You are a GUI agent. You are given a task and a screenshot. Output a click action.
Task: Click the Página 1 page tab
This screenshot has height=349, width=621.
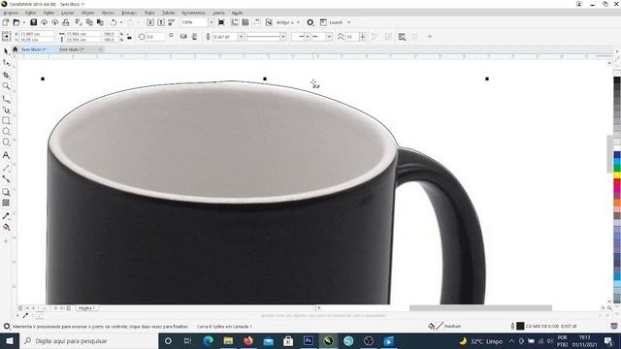(x=86, y=308)
